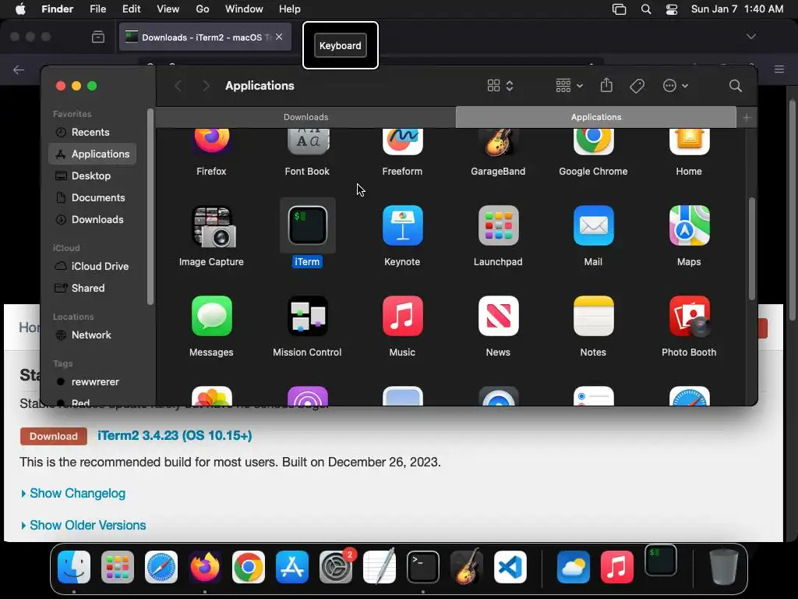Image resolution: width=798 pixels, height=599 pixels.
Task: Select the Mail app icon
Action: (x=593, y=225)
